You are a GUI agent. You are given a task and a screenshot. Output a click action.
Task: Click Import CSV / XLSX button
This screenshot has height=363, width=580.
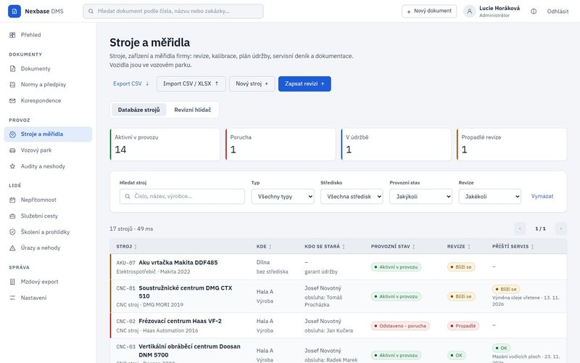point(191,83)
